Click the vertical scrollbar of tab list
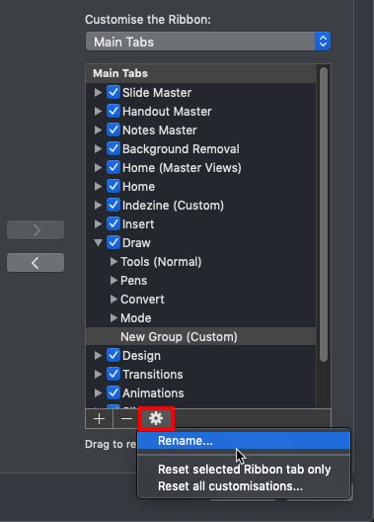The width and height of the screenshot is (374, 522). click(324, 215)
